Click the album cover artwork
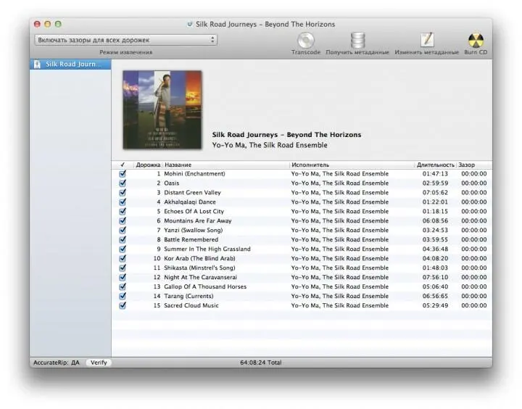This screenshot has height=409, width=522. (162, 110)
